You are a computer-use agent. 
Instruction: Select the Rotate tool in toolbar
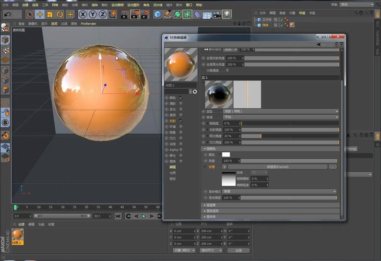(60, 14)
